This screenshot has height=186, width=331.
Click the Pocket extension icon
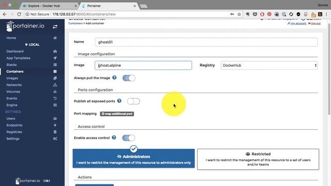[x=255, y=14]
